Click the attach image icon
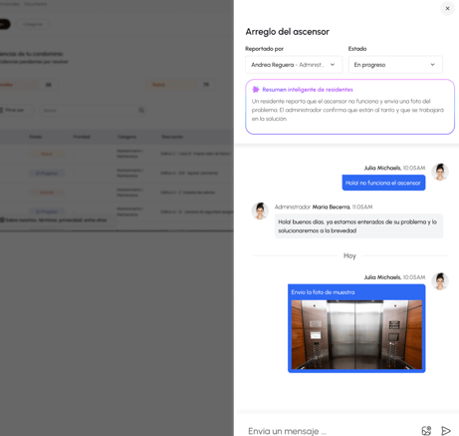459x436 pixels. coord(426,431)
